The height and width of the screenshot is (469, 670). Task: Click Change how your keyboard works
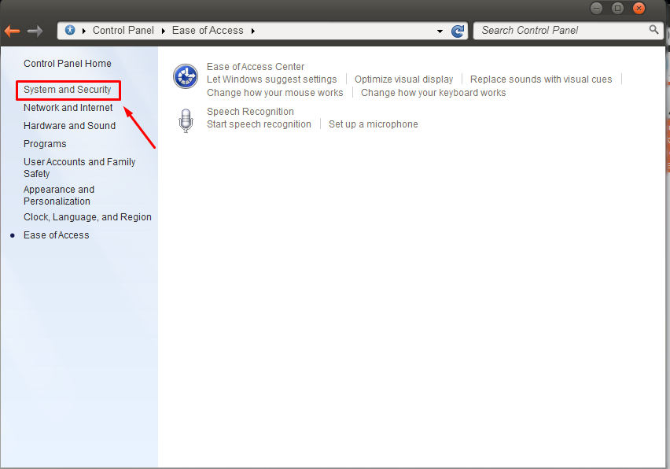point(433,92)
